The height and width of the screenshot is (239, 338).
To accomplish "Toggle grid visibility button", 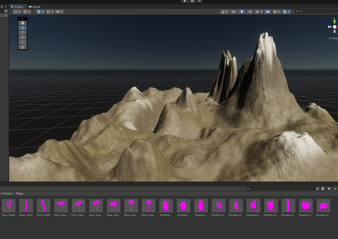I will point(39,12).
